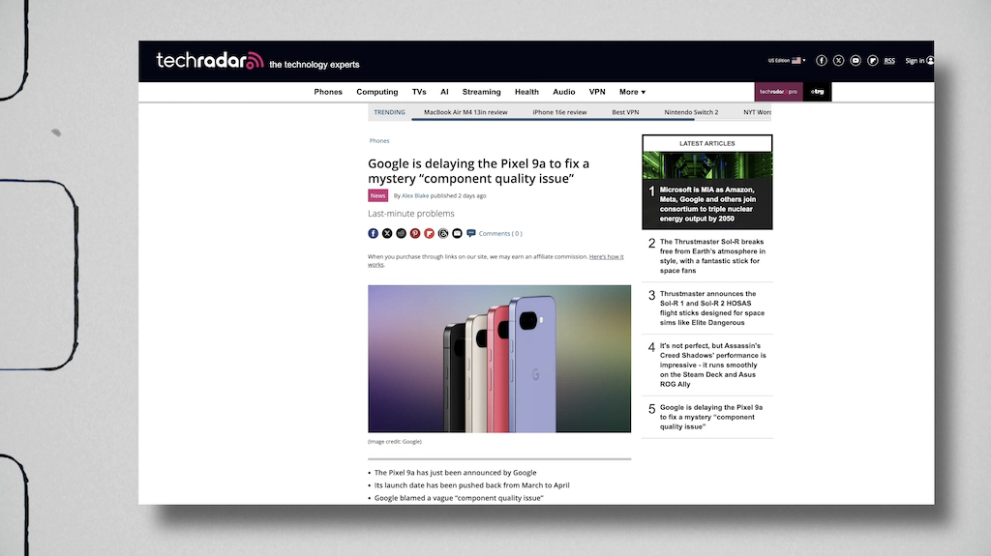Image resolution: width=991 pixels, height=556 pixels.
Task: Open the Computing navigation menu item
Action: pos(377,92)
